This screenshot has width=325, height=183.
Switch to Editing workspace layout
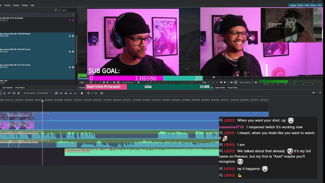coord(300,5)
